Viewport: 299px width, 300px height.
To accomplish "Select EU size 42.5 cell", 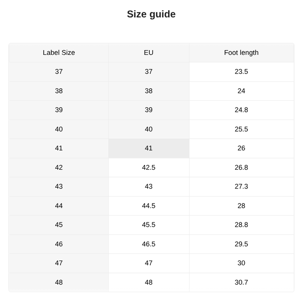I will (148, 168).
